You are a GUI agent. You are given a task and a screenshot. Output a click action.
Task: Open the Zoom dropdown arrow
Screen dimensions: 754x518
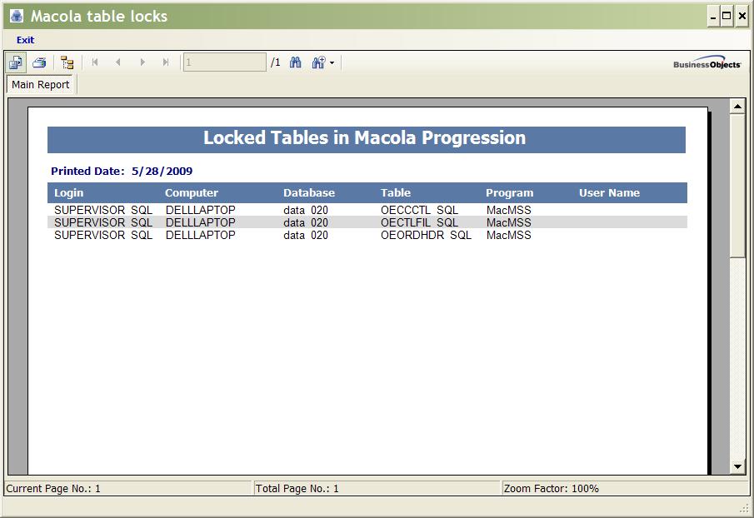pos(332,63)
